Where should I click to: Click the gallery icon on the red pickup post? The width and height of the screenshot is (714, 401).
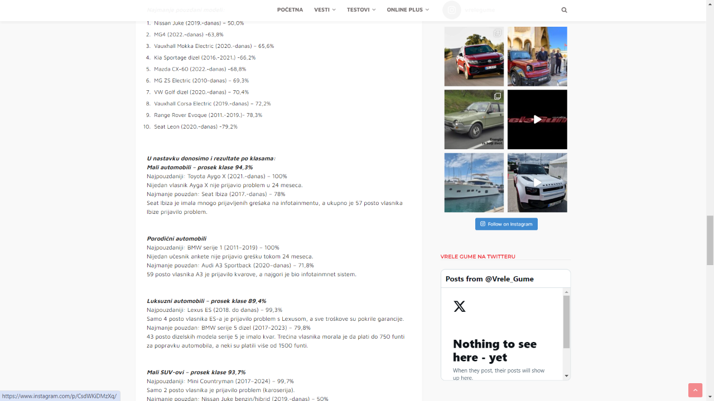coord(497,33)
